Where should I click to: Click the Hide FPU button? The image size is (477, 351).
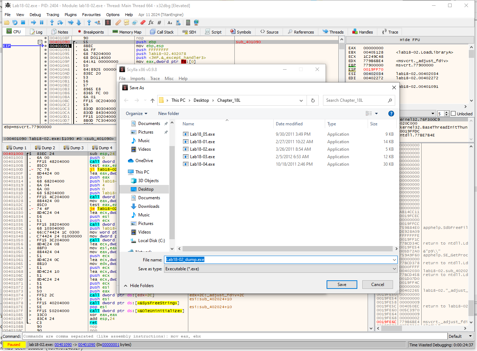(x=410, y=40)
